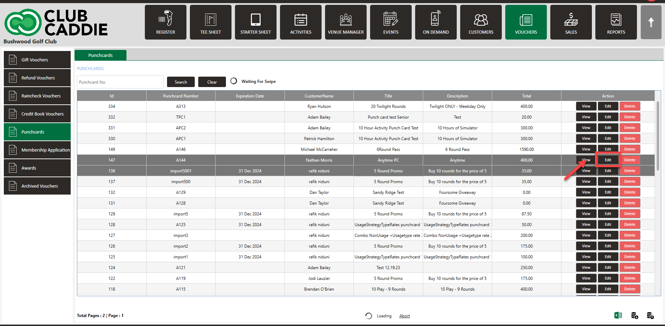665x326 pixels.
Task: Go to Activities
Action: pos(301,22)
